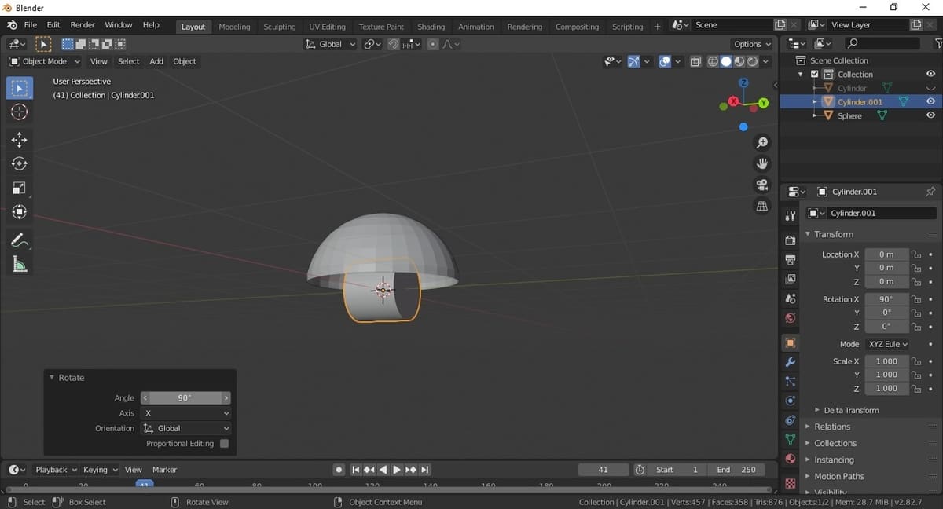Open the Object Mode dropdown
The height and width of the screenshot is (509, 943).
pyautogui.click(x=46, y=61)
